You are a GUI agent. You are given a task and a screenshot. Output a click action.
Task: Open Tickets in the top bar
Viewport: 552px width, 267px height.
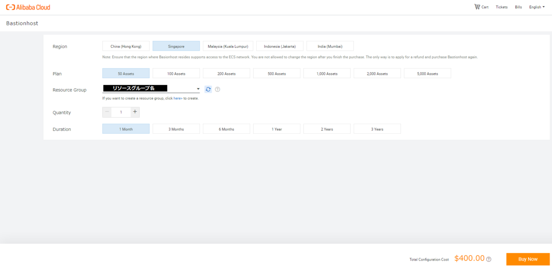coord(502,7)
